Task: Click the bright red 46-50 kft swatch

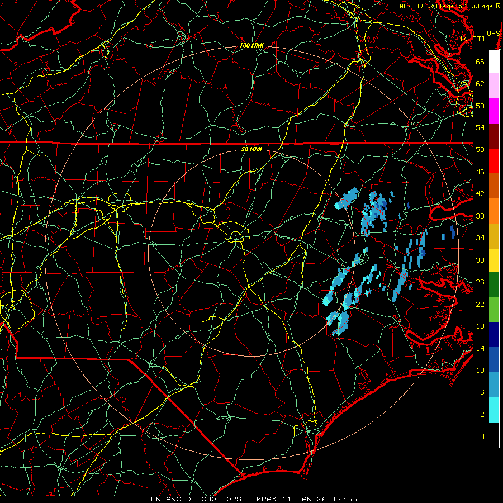Action: 493,161
